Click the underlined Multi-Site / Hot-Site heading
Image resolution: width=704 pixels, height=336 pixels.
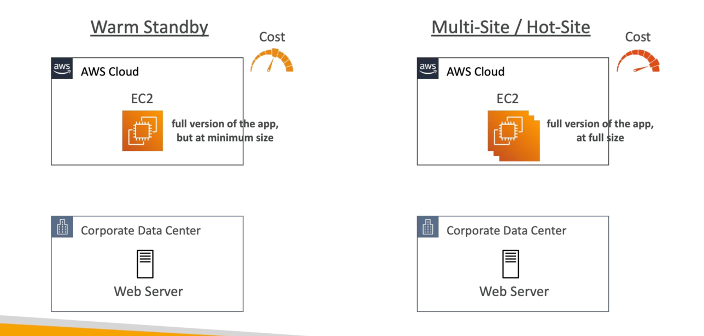tap(511, 27)
